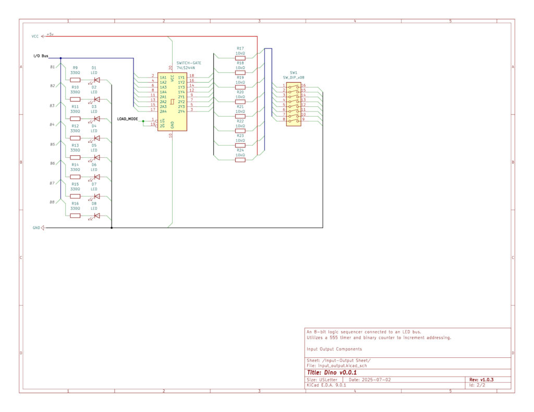534x412 pixels.
Task: Click the SW1 DIP switch symbol
Action: point(294,104)
